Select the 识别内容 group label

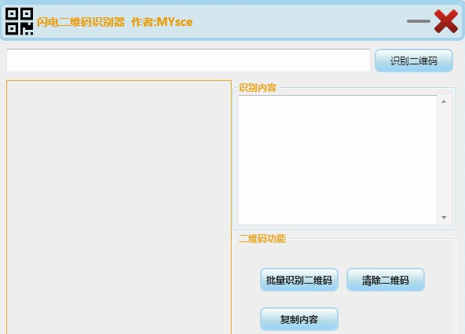click(x=258, y=88)
